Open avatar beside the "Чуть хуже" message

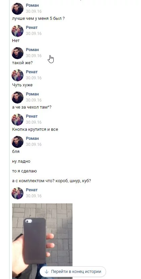click(17, 75)
